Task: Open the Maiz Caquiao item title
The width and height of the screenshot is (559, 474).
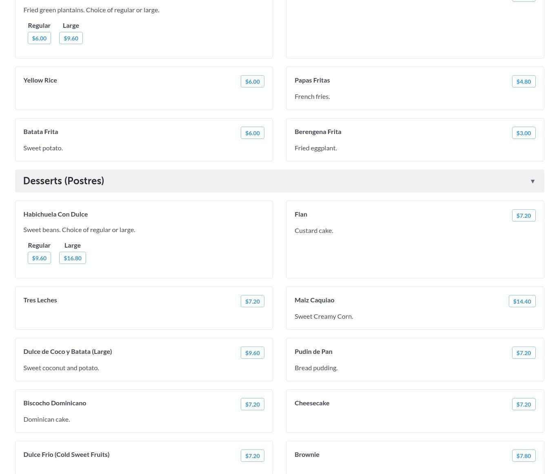Action: coord(314,300)
